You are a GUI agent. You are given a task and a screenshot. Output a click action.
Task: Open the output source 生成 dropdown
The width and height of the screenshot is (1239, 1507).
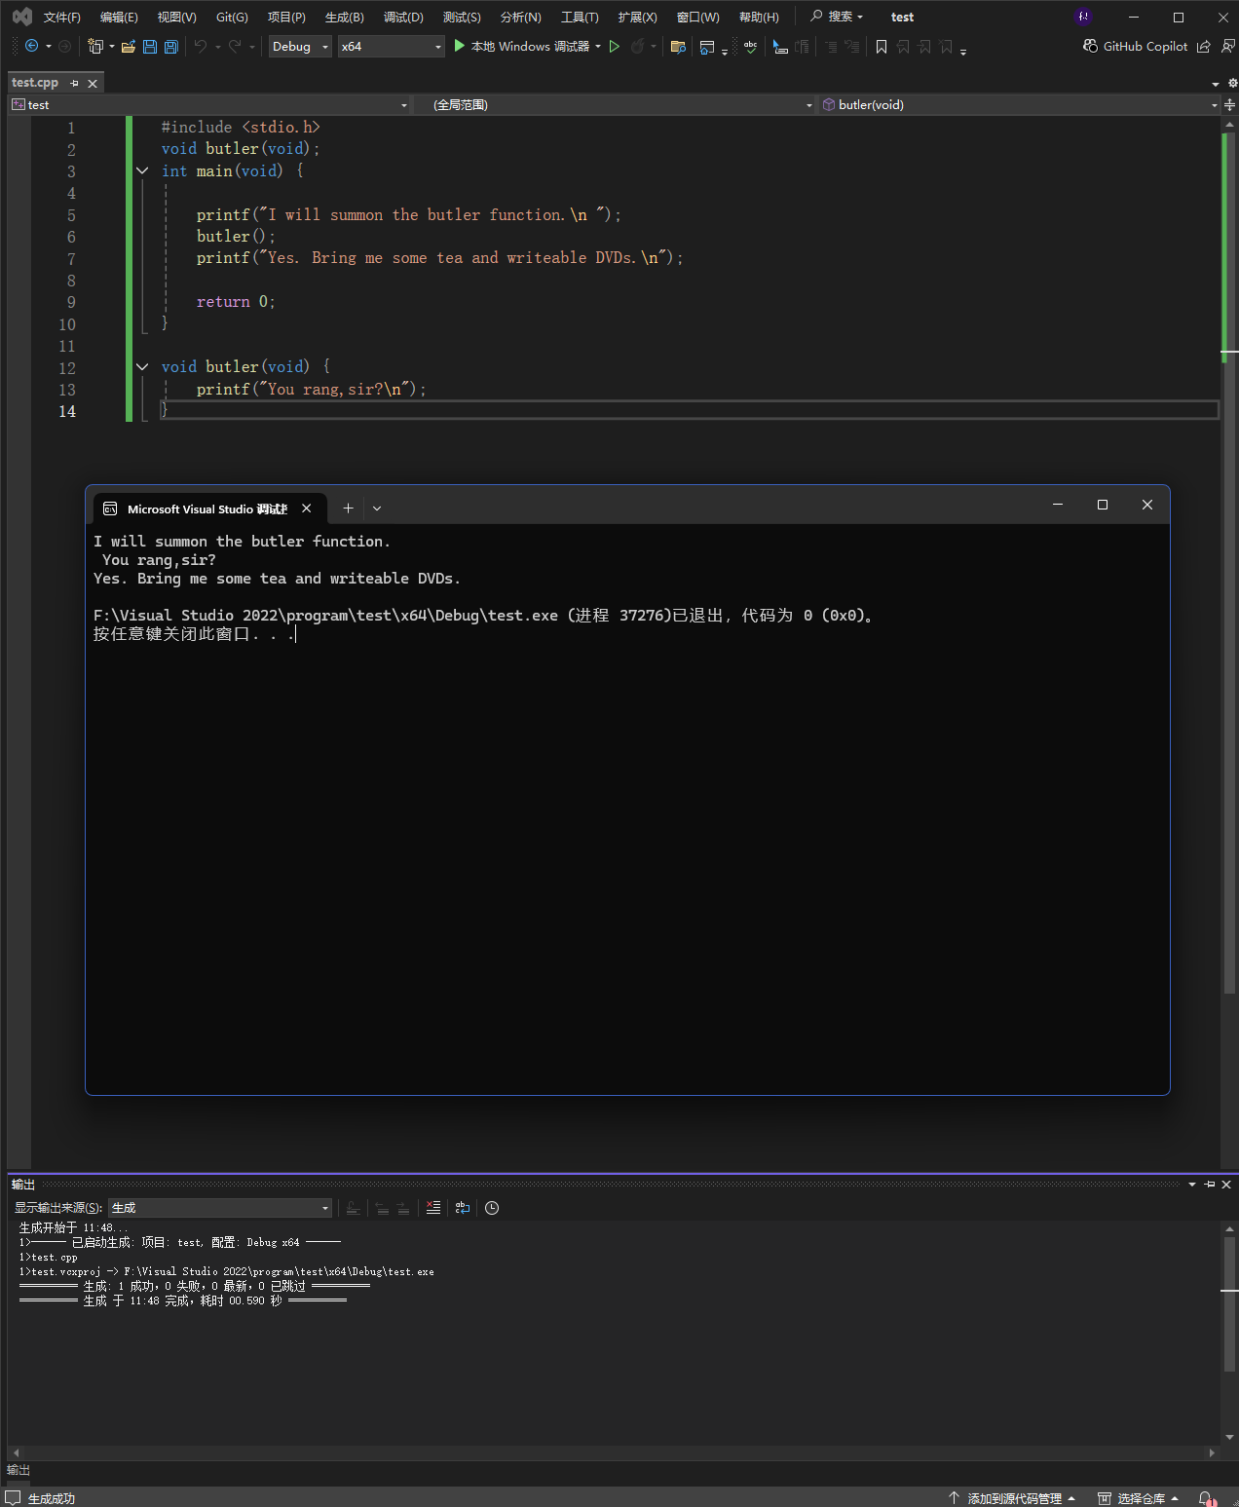(x=220, y=1208)
